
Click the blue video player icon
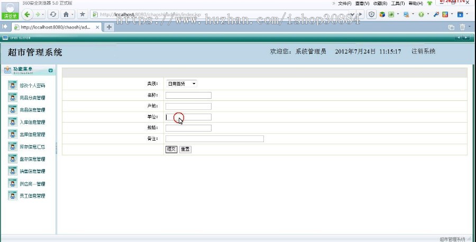pos(461,14)
